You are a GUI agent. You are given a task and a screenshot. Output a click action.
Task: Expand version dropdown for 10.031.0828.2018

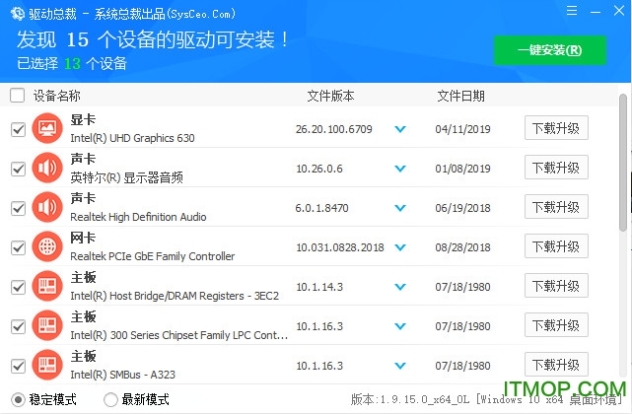coord(400,247)
